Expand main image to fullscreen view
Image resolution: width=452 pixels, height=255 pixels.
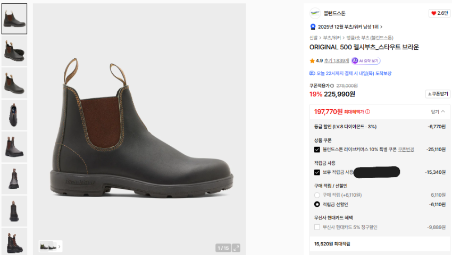(236, 248)
